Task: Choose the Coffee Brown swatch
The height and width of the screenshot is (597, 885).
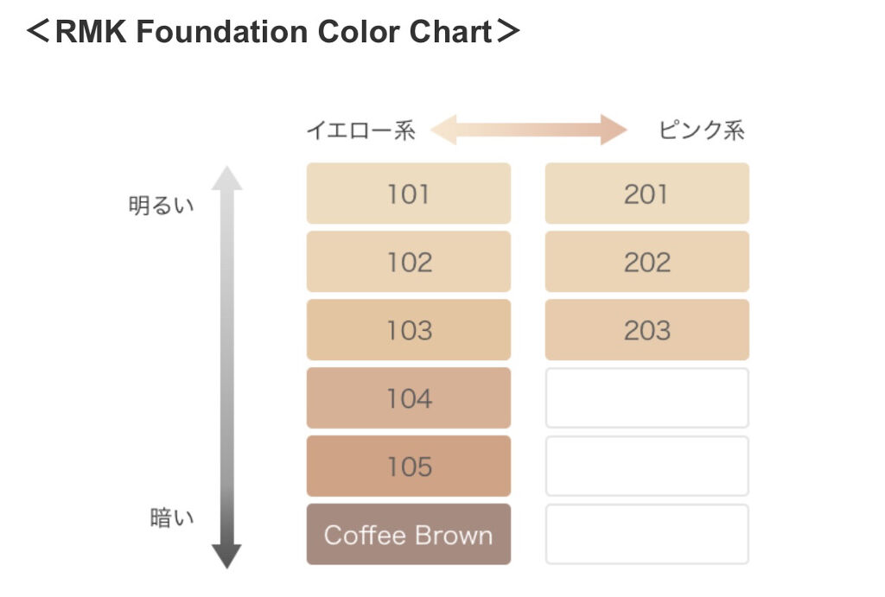Action: point(408,535)
